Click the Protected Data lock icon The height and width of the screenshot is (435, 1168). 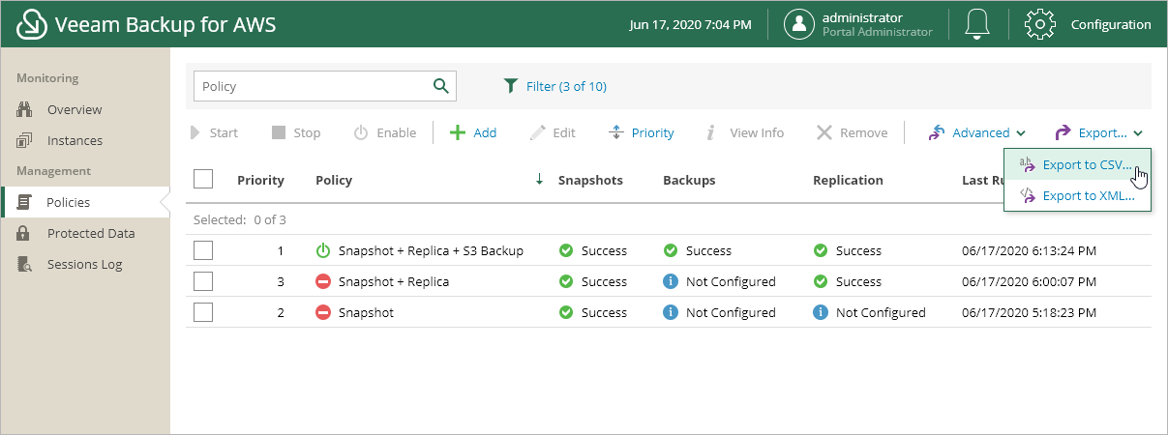(x=25, y=233)
